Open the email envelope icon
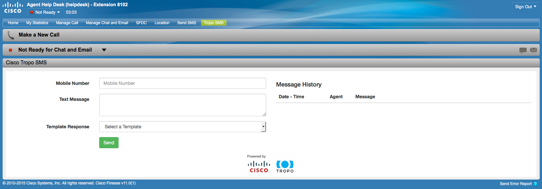The width and height of the screenshot is (542, 189). point(533,50)
